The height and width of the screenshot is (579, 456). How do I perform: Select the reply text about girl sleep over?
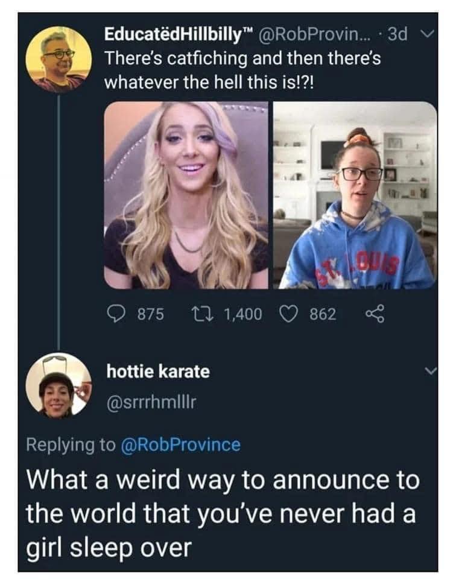click(222, 514)
